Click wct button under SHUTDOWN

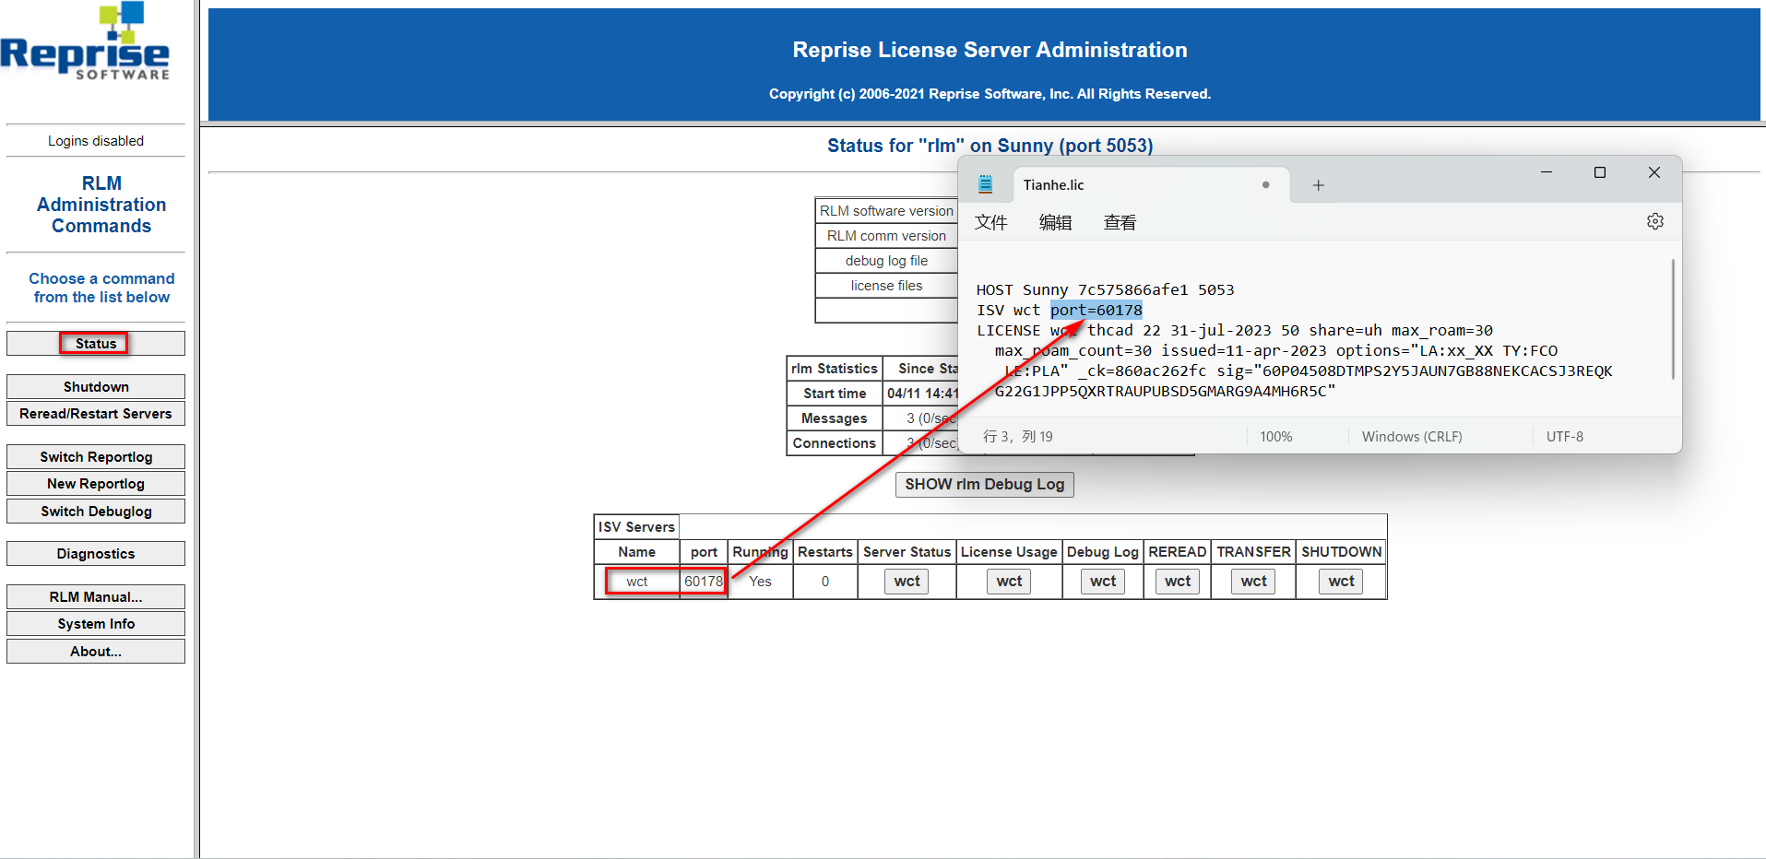[x=1342, y=581]
